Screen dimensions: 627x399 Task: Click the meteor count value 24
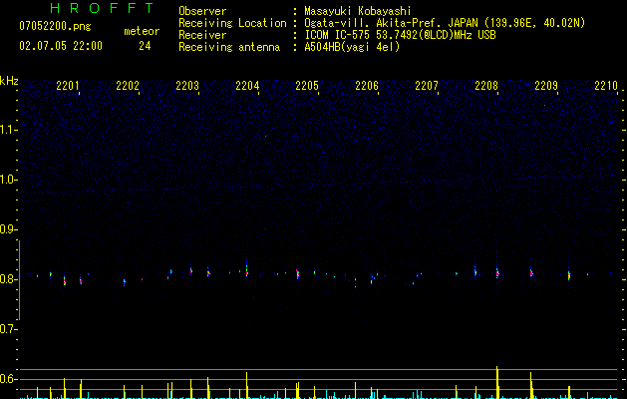pos(145,46)
